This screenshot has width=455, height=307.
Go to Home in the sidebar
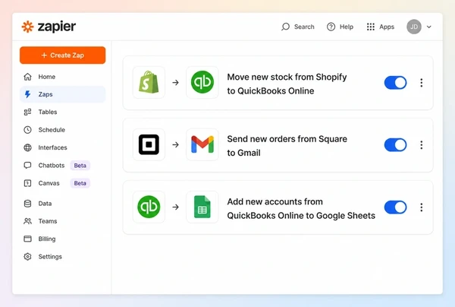click(63, 77)
